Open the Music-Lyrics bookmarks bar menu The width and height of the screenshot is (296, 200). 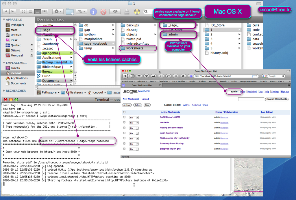coord(277,81)
